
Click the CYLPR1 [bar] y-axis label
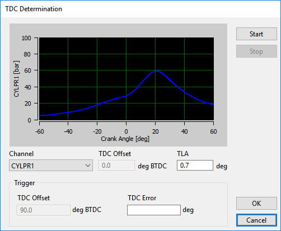[x=16, y=79]
